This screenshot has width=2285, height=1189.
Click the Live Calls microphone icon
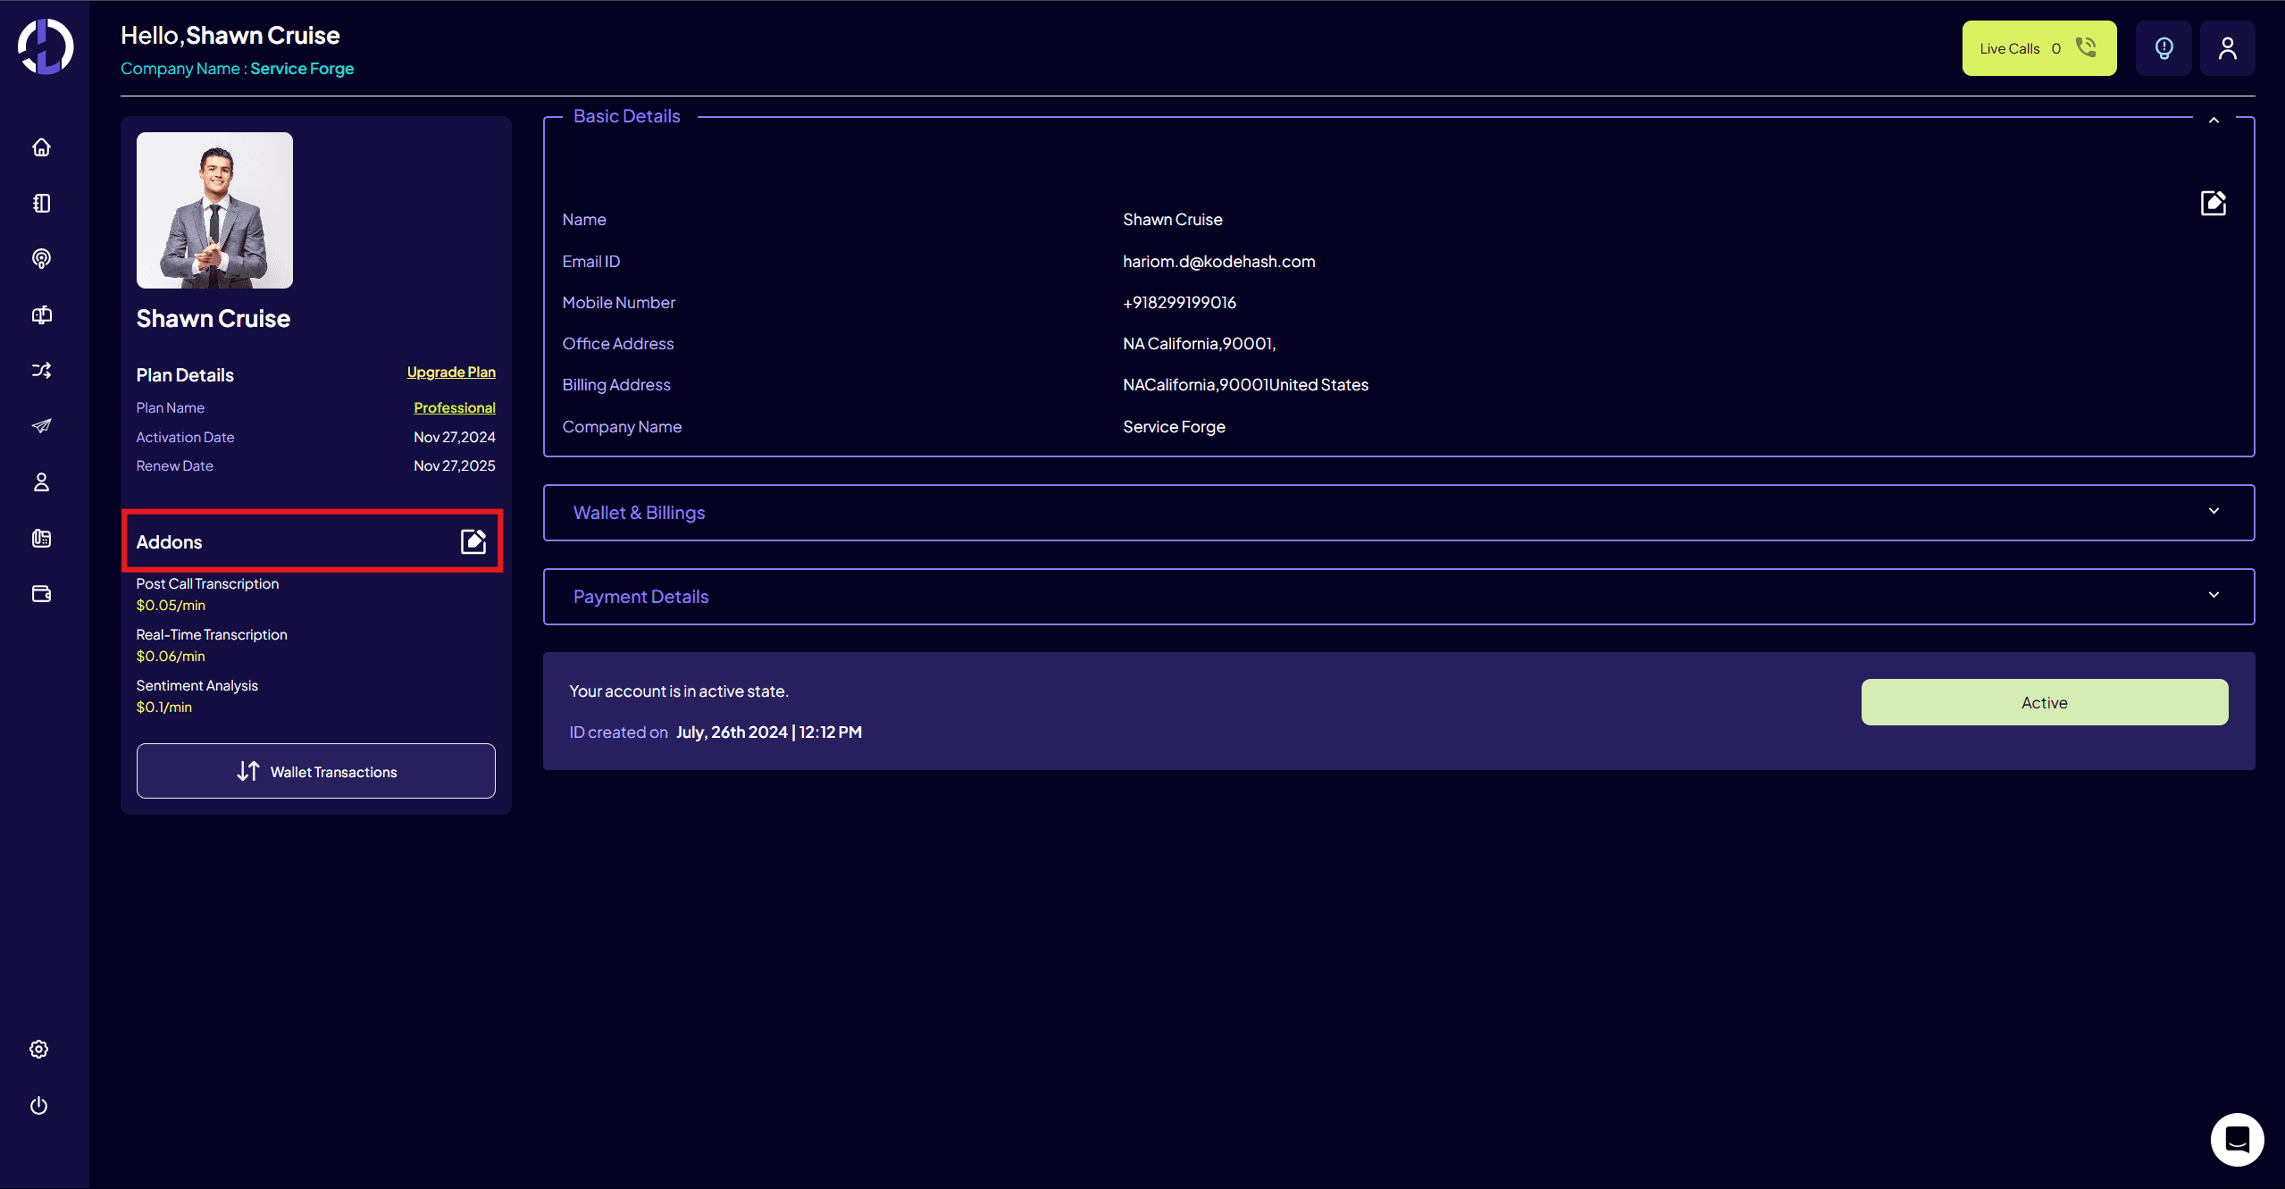click(2086, 48)
